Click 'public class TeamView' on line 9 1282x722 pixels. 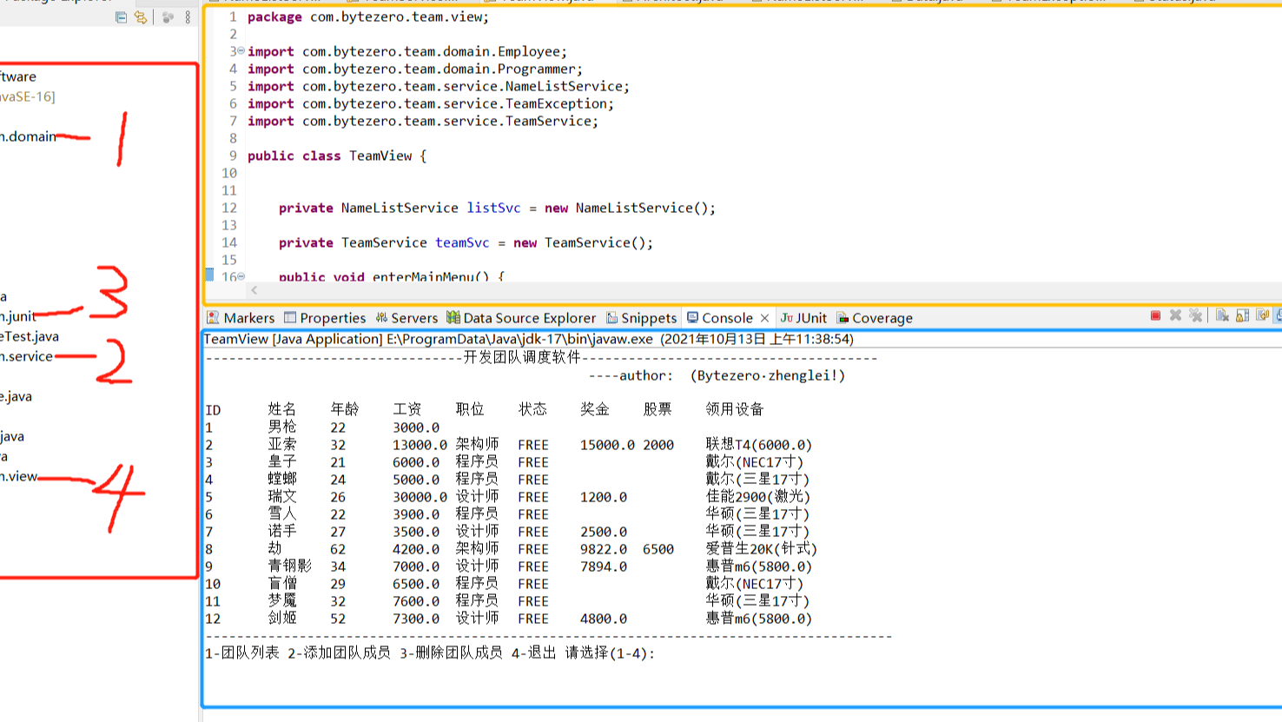[x=330, y=156]
